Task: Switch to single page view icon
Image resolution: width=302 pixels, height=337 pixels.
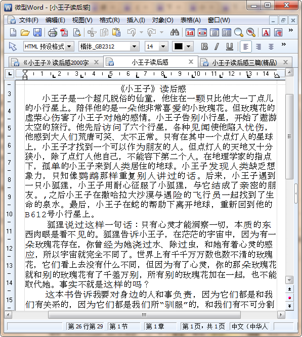Action: [x=214, y=32]
